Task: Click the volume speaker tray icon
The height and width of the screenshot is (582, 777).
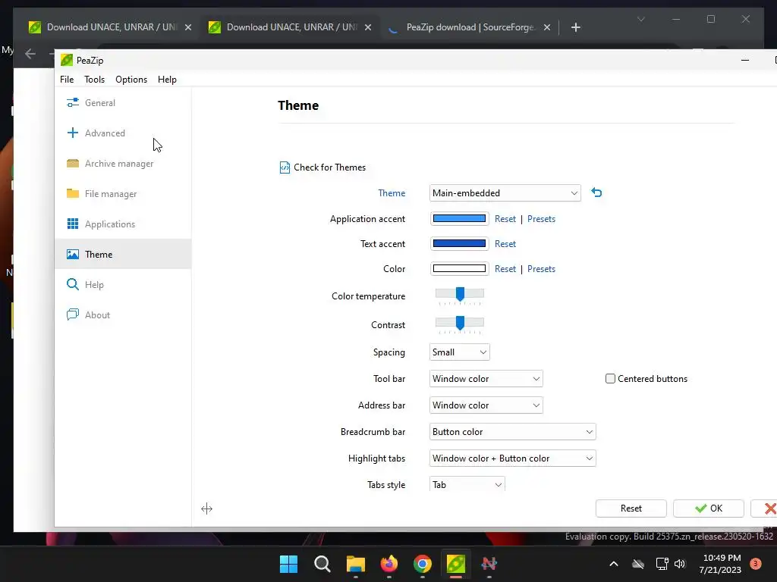Action: point(680,564)
